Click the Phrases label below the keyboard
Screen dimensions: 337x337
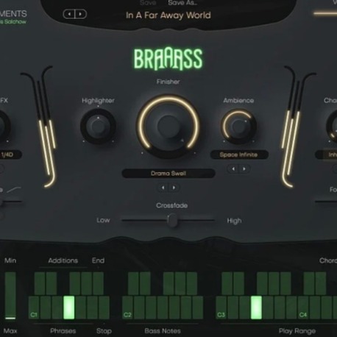point(63,331)
